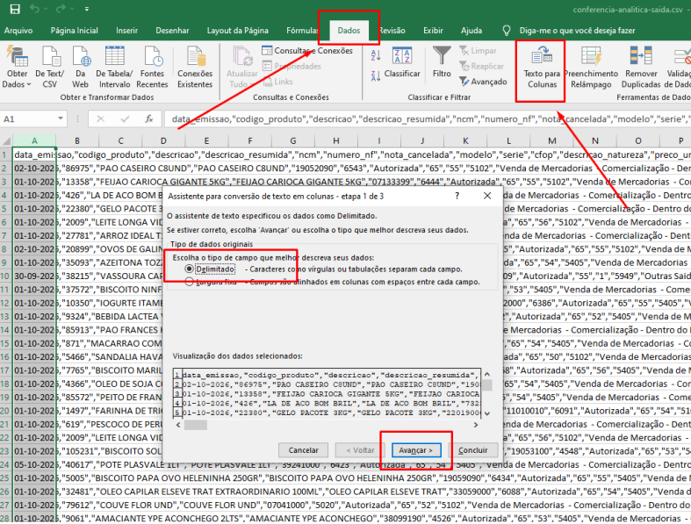Screen dimensions: 691x524
Task: Click Preenchimento Relâmpago icon
Action: tap(591, 68)
